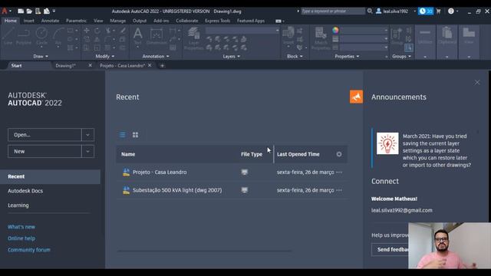
Task: Open the What's new link
Action: tap(21, 227)
